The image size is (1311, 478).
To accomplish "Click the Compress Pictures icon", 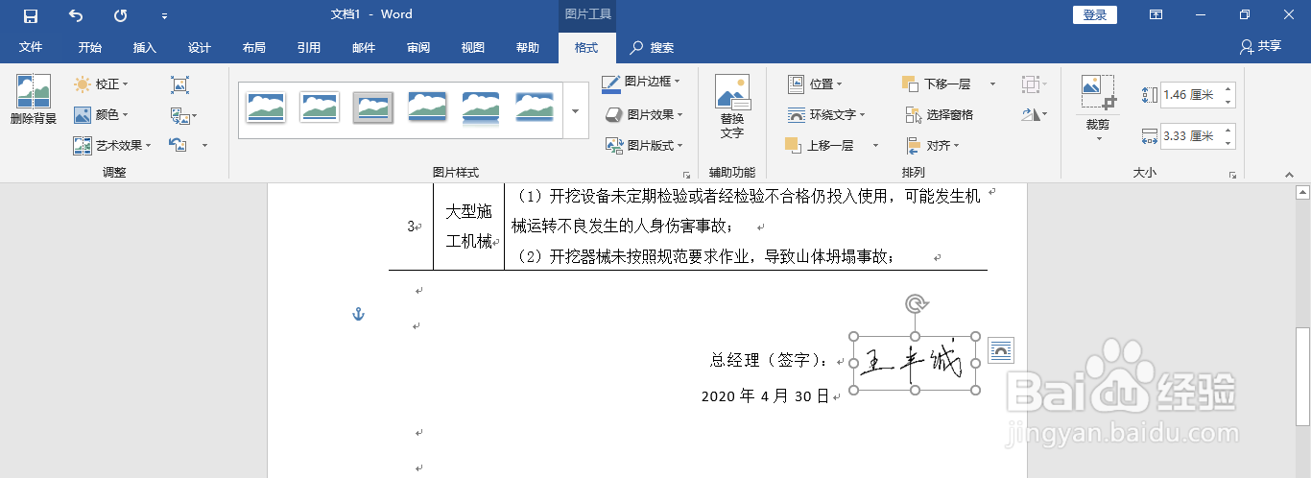I will pos(179,84).
